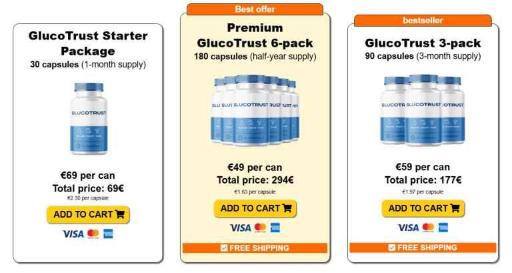Click American Express icon under Starter Package

click(108, 234)
